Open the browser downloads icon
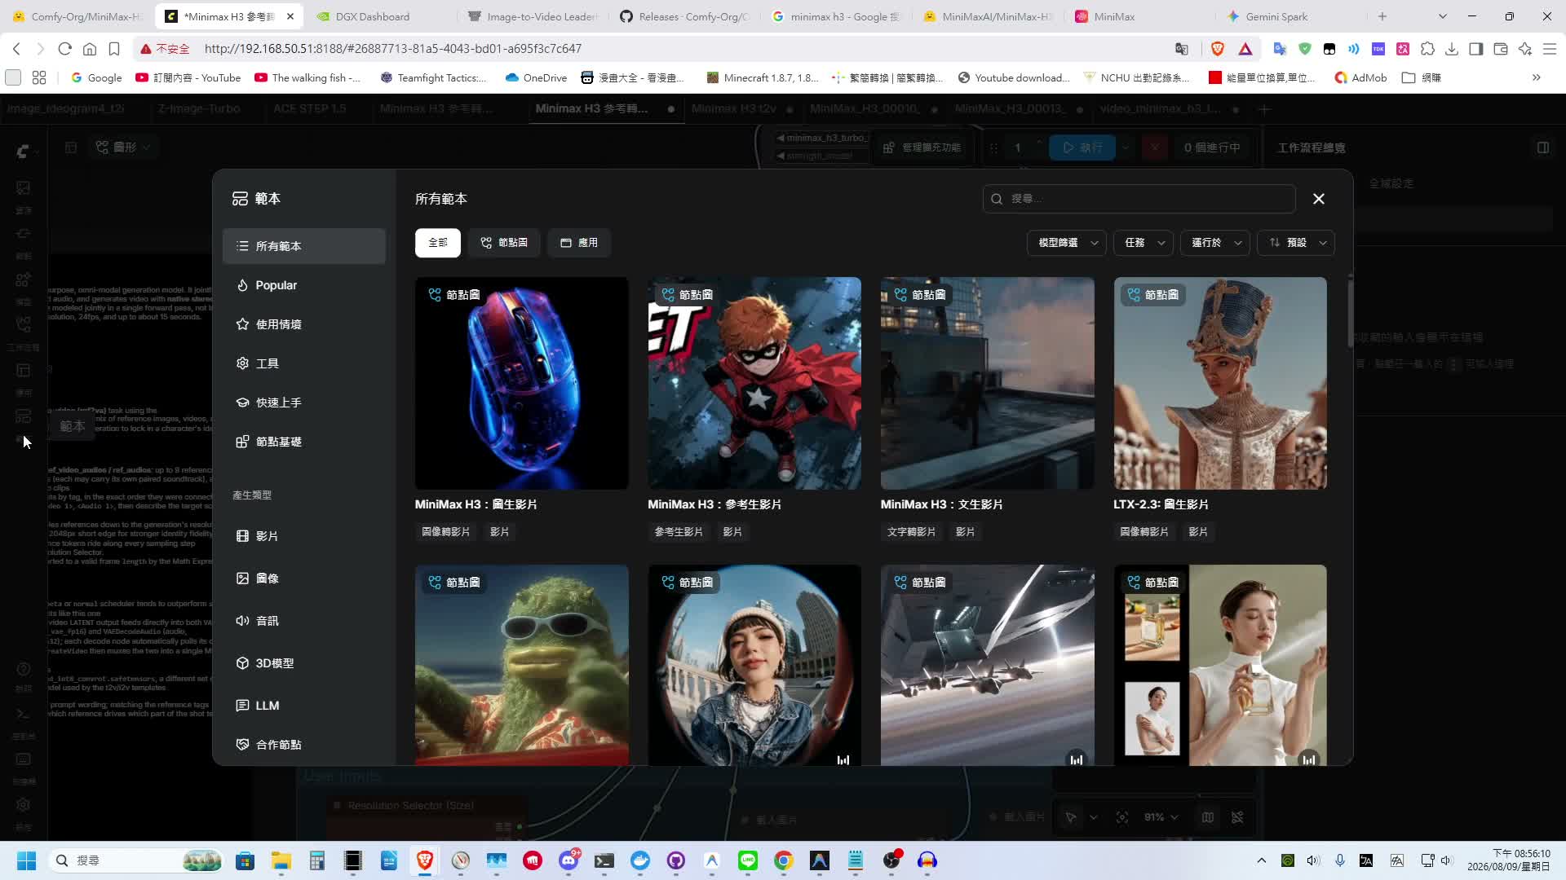The image size is (1566, 880). click(x=1452, y=49)
